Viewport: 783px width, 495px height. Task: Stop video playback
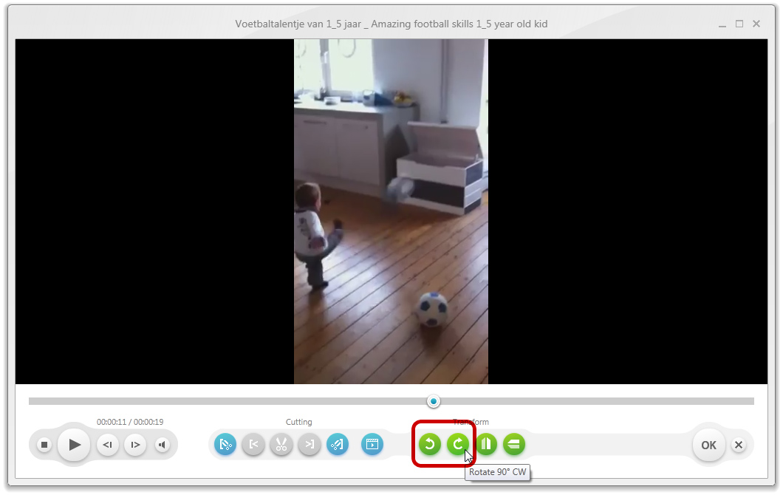click(x=44, y=445)
